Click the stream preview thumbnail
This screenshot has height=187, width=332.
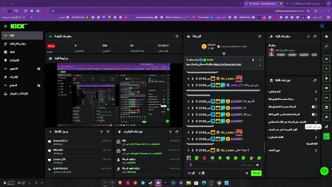[x=114, y=95]
